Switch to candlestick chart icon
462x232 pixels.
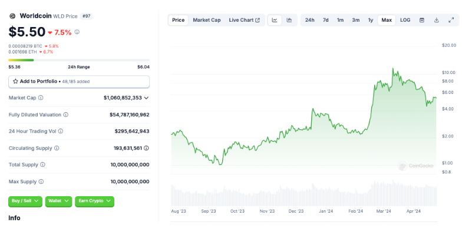coord(289,20)
